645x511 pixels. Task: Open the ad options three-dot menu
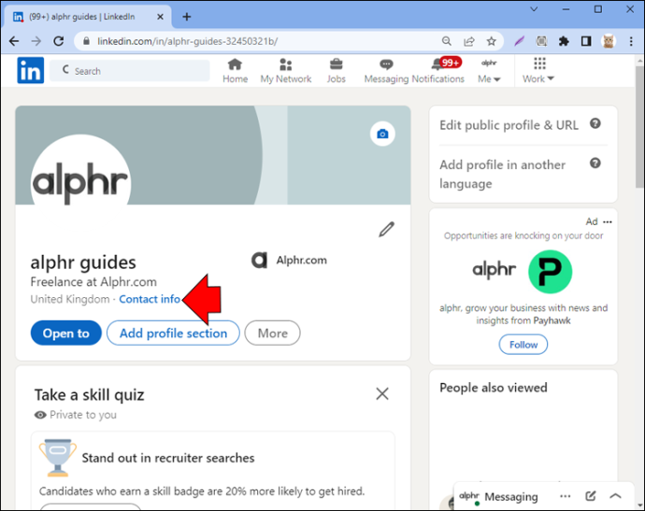(608, 222)
